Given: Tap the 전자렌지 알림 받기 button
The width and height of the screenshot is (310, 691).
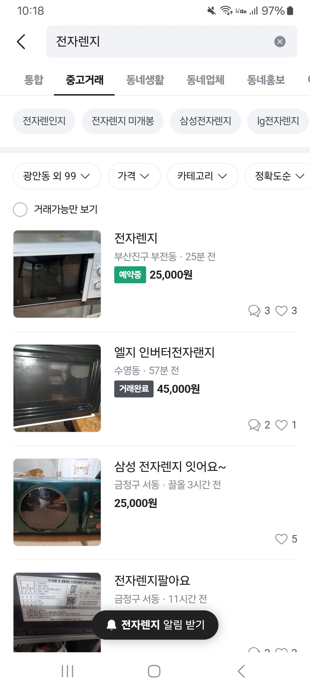Looking at the screenshot, I should (x=155, y=625).
